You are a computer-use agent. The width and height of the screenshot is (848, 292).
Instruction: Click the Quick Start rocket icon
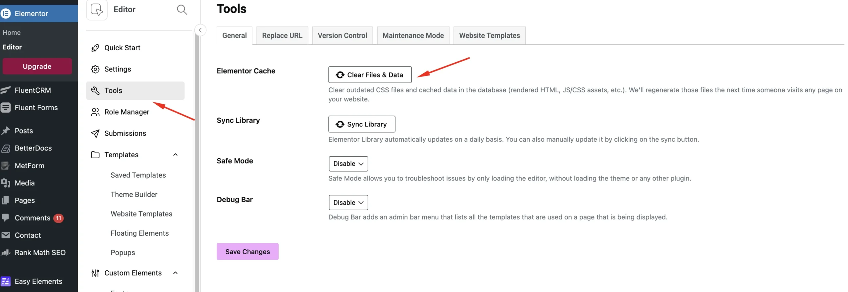(95, 48)
